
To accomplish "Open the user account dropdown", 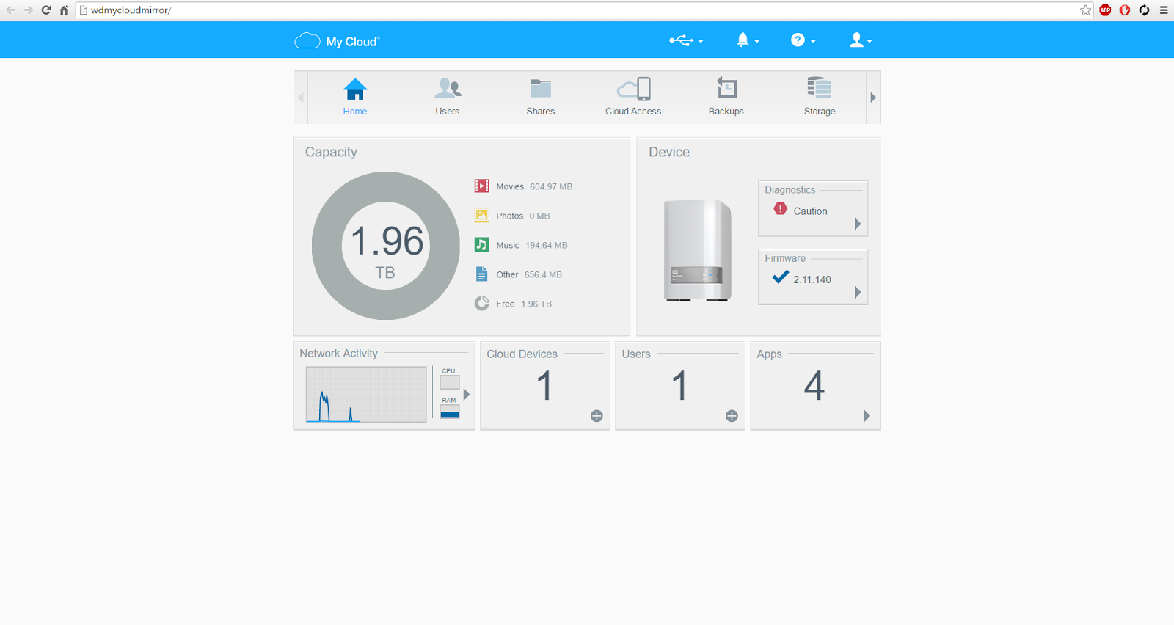I will click(x=861, y=40).
